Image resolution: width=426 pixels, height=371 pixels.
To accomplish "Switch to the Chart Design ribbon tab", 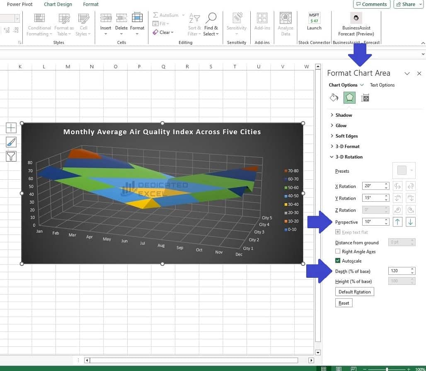I will click(58, 4).
